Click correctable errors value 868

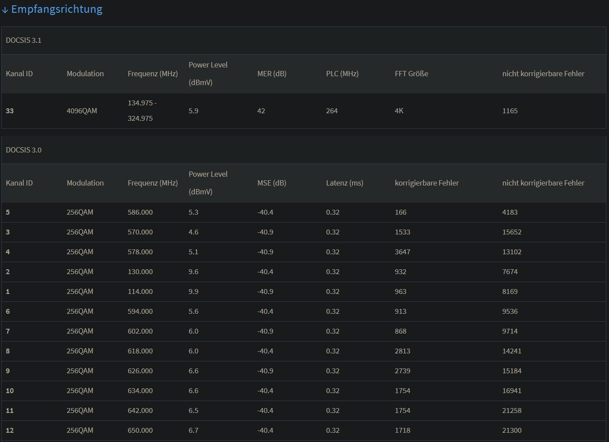401,331
